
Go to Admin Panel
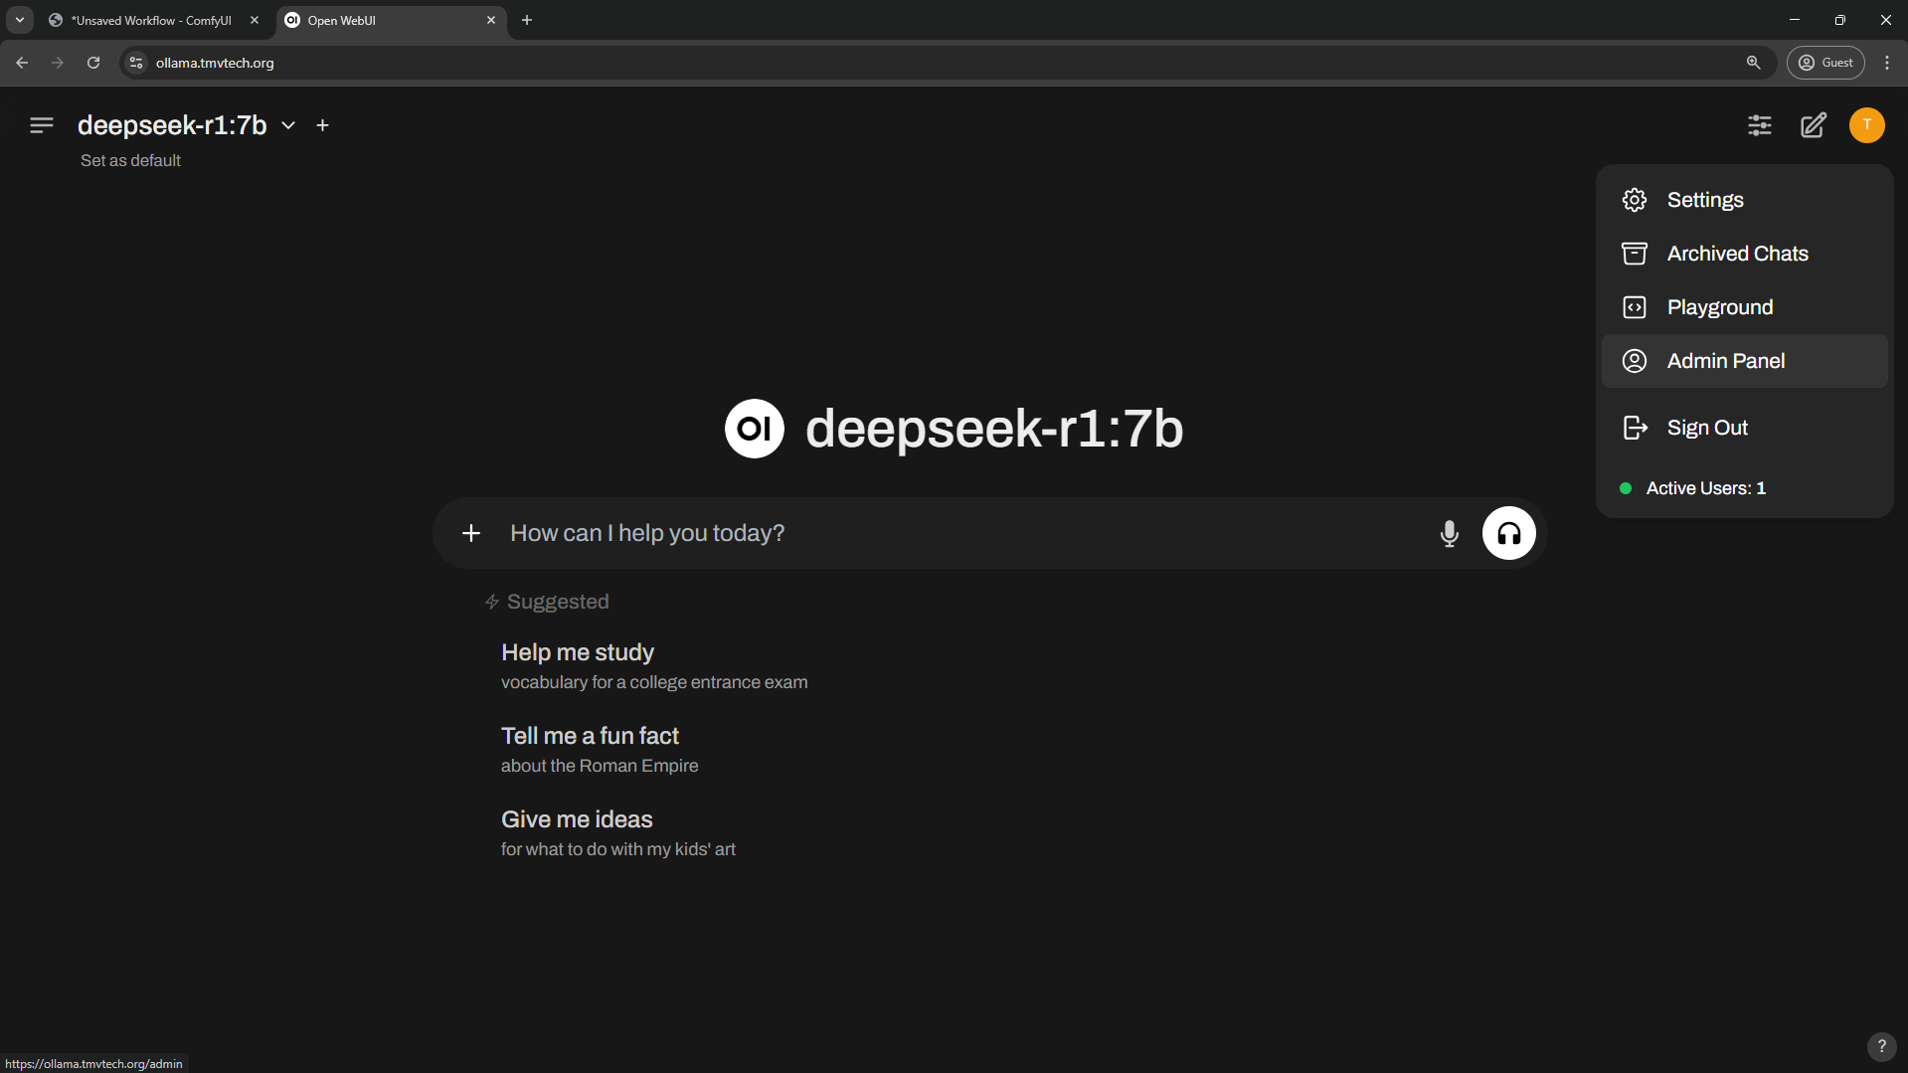(1725, 361)
